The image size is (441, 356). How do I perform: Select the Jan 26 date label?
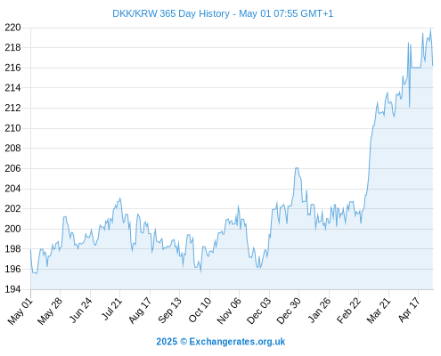319,310
